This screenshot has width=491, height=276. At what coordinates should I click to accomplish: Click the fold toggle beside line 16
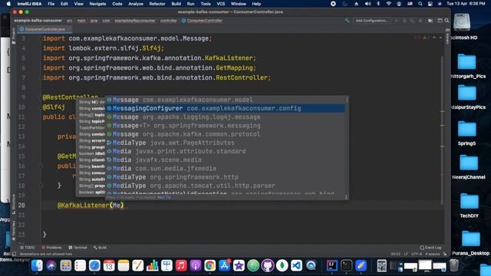point(41,166)
